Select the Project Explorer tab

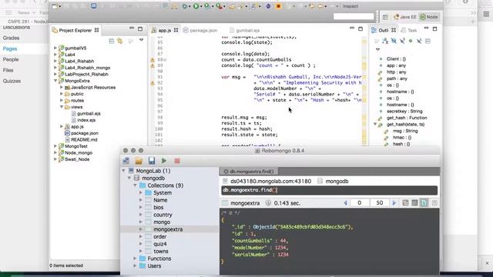pyautogui.click(x=75, y=31)
